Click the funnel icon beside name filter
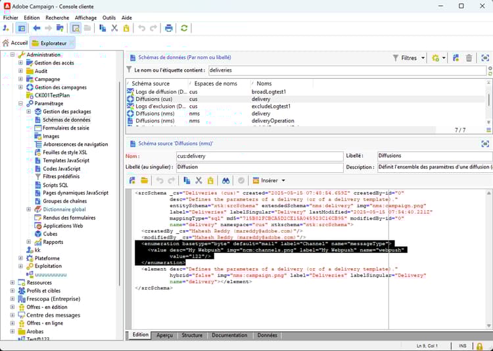Screen dimensions: 493x351 click(129, 70)
